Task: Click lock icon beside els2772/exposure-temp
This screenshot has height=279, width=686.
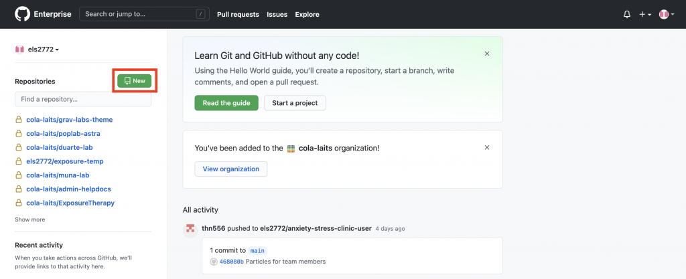Action: 19,161
